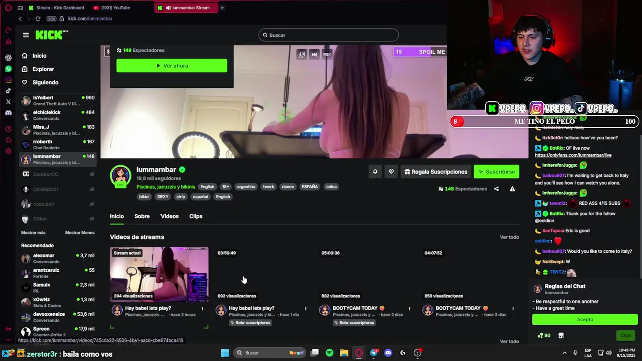Open options menu for 692 visualizaciones video
Viewport: 642px width, 361px height.
tap(305, 309)
